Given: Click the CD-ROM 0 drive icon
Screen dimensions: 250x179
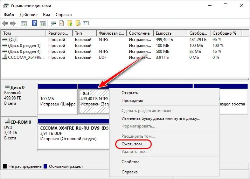Looking at the screenshot, I should [7, 121].
